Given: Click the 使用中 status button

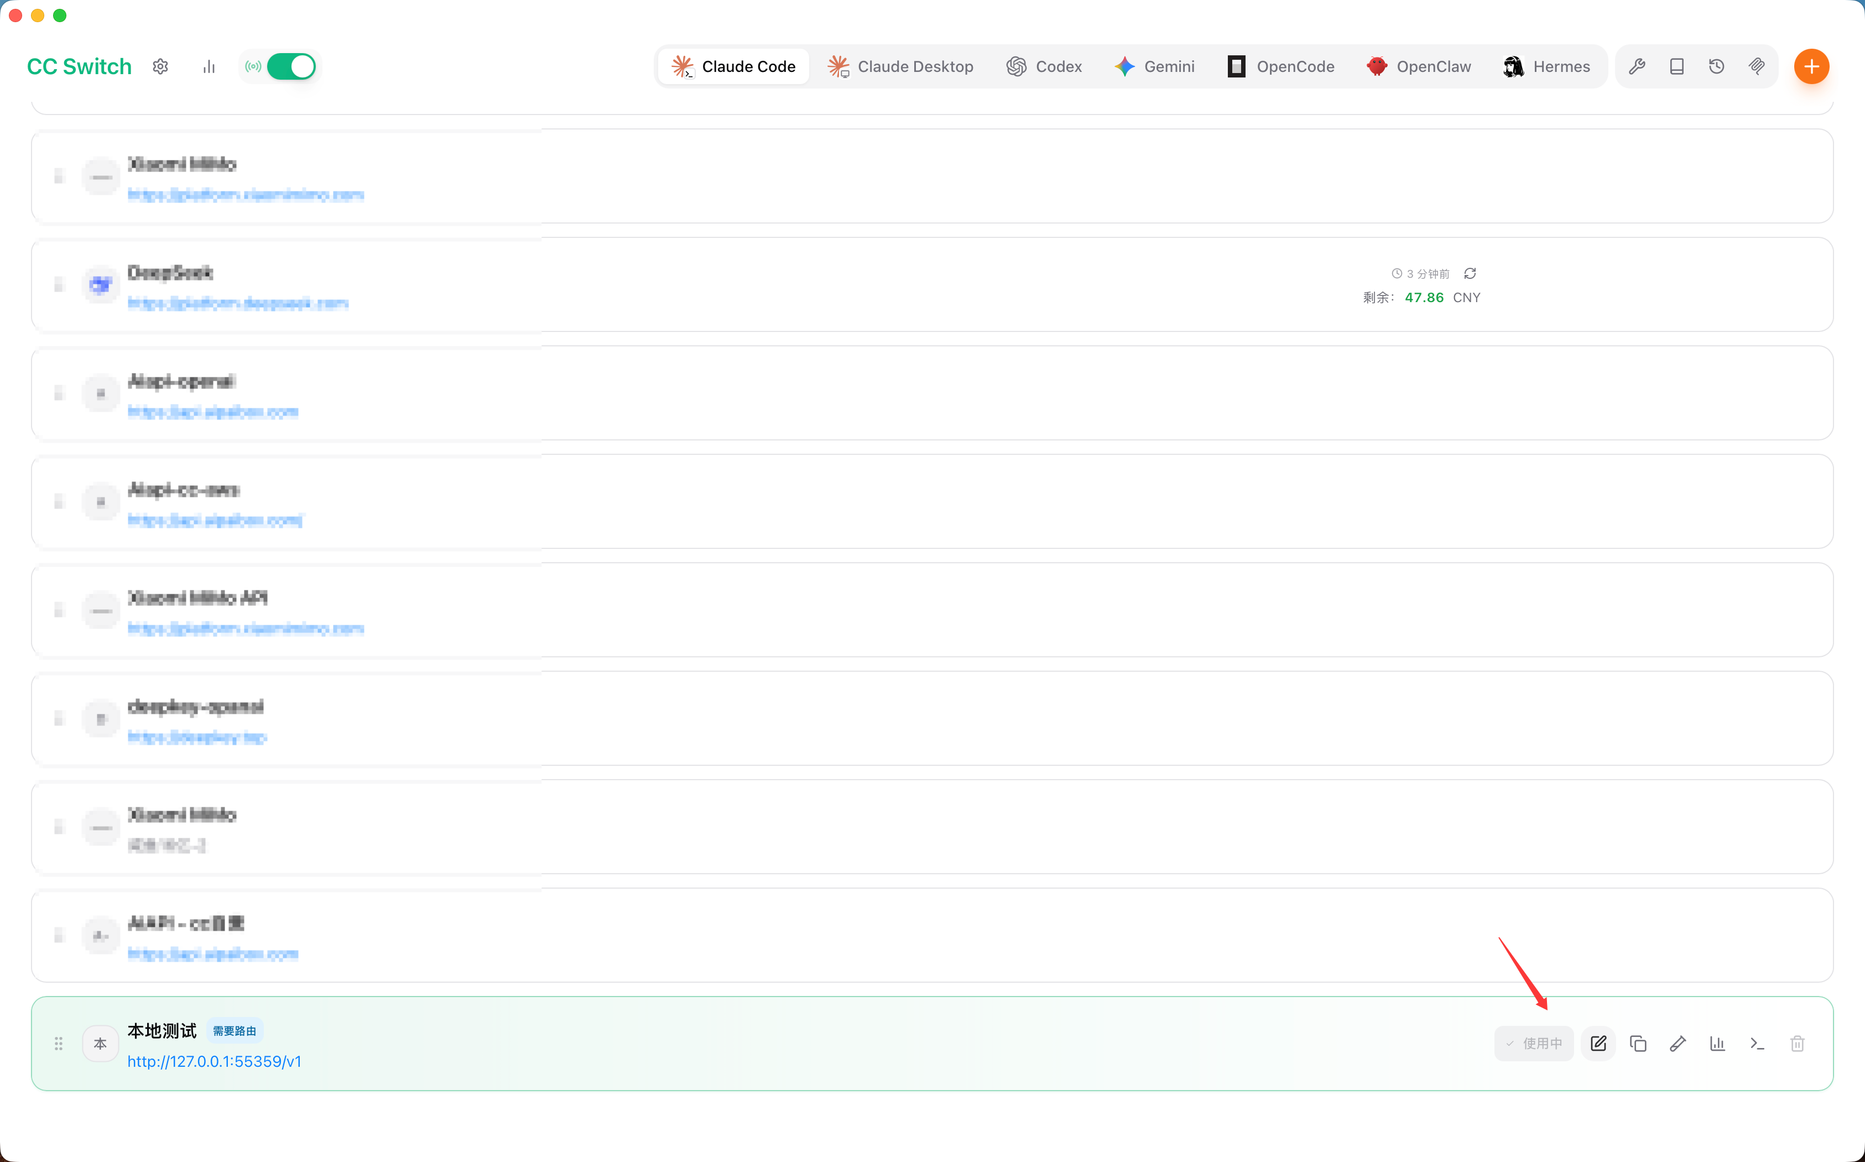Looking at the screenshot, I should coord(1534,1044).
